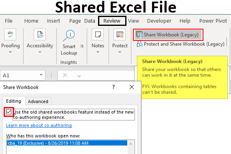Screen dimensions: 231x154
Task: Switch to the Data tab
Action: pos(90,21)
